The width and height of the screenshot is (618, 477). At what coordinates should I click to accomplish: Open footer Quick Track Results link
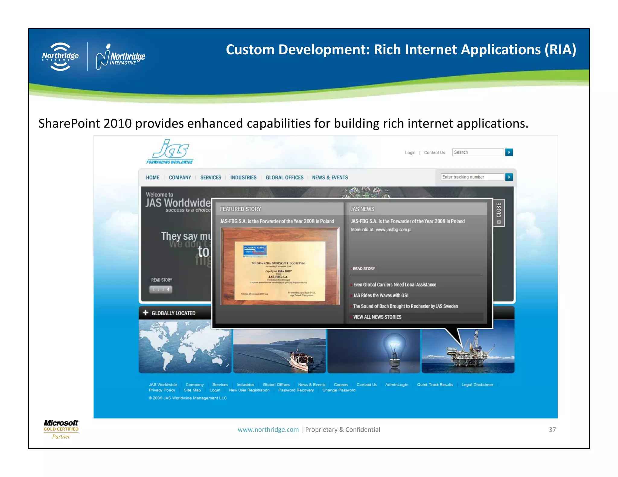point(435,385)
